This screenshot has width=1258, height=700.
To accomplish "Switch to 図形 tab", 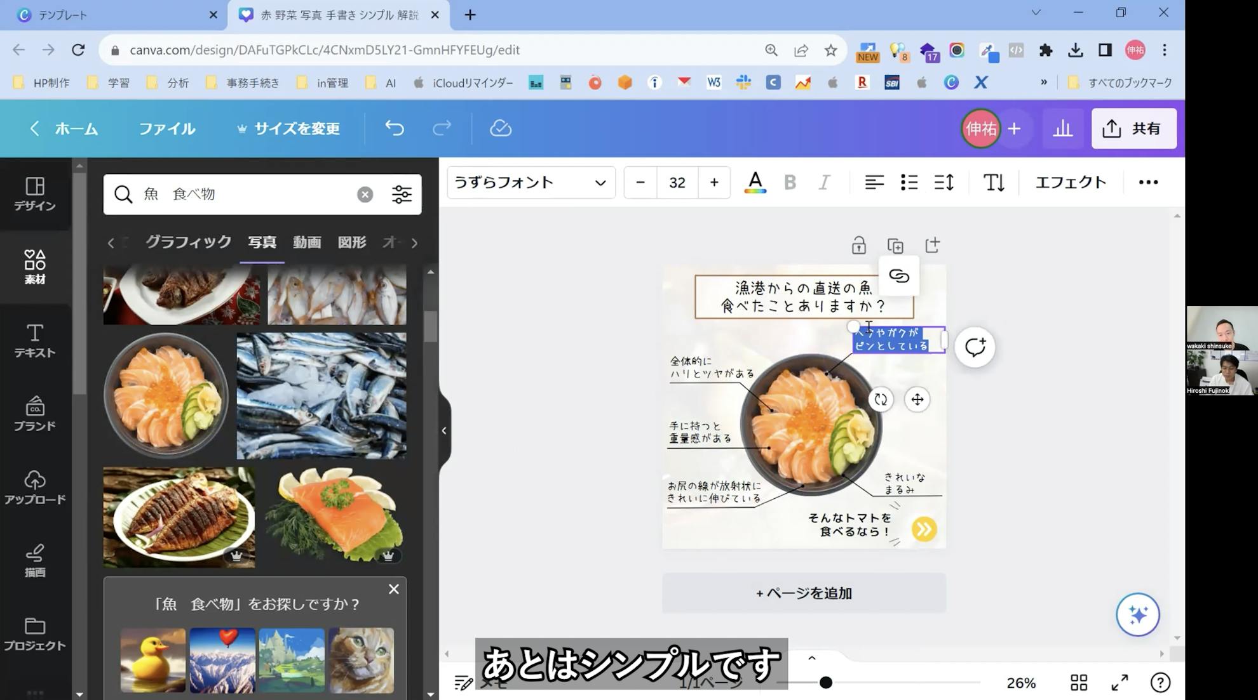I will [x=352, y=242].
